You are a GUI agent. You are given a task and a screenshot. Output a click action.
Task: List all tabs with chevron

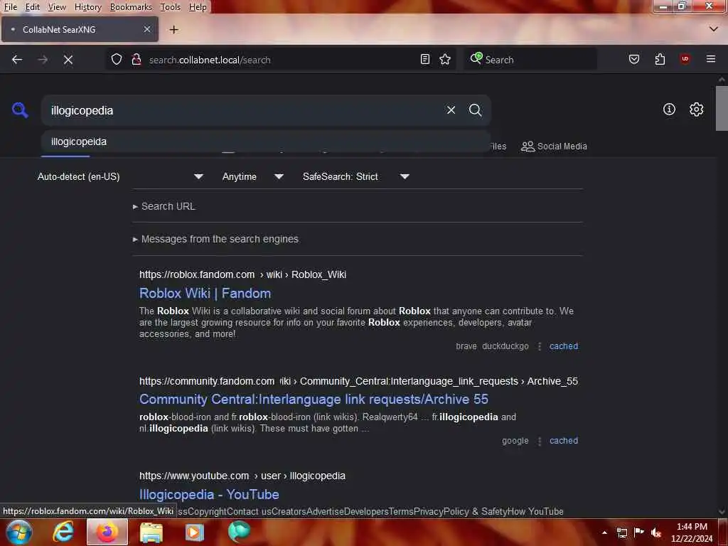714,29
